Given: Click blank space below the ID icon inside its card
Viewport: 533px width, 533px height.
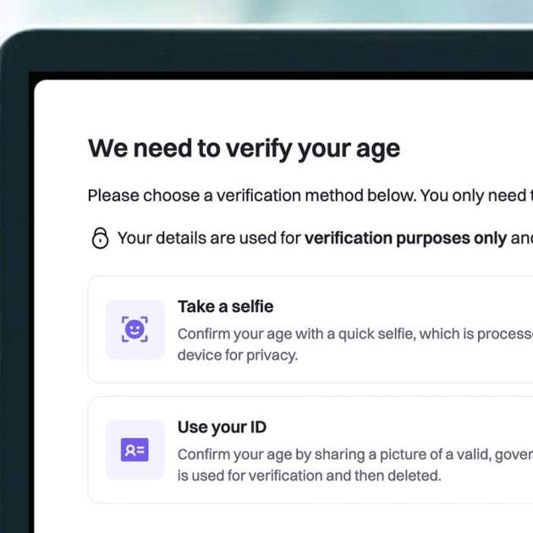Looking at the screenshot, I should click(135, 491).
